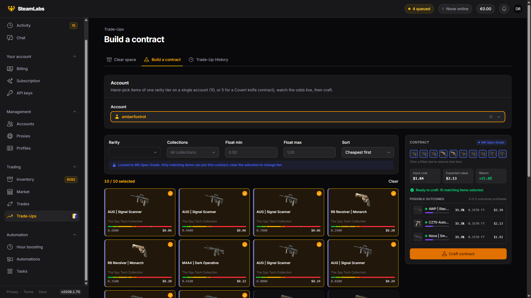Click the SteamLabs diamond logo

[x=11, y=9]
